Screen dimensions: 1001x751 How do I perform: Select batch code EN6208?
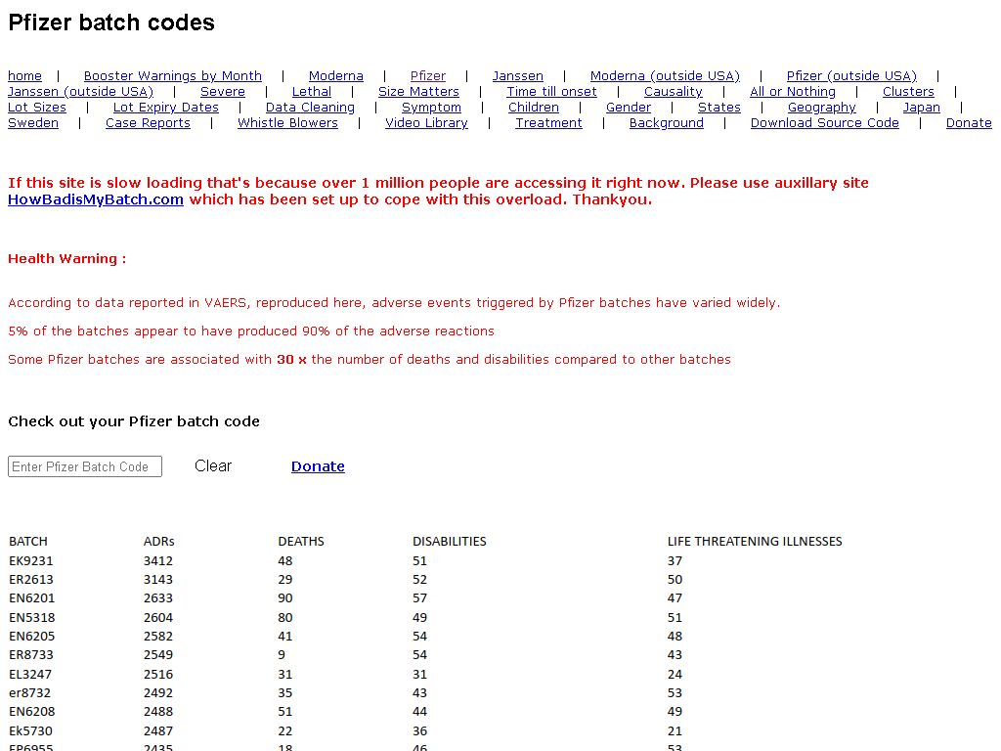(x=32, y=712)
